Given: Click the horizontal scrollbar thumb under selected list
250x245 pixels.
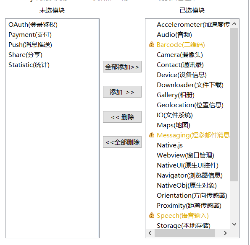Looking at the screenshot, I should click(184, 233).
